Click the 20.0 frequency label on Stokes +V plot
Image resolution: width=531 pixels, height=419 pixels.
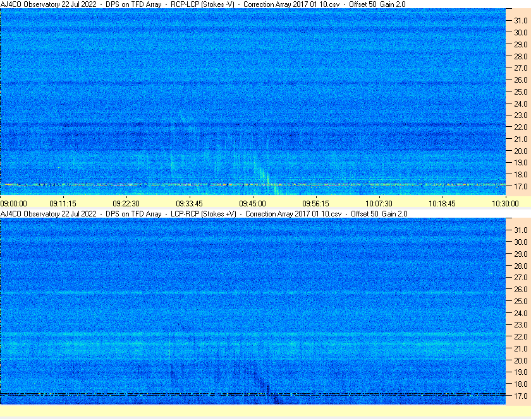click(521, 360)
